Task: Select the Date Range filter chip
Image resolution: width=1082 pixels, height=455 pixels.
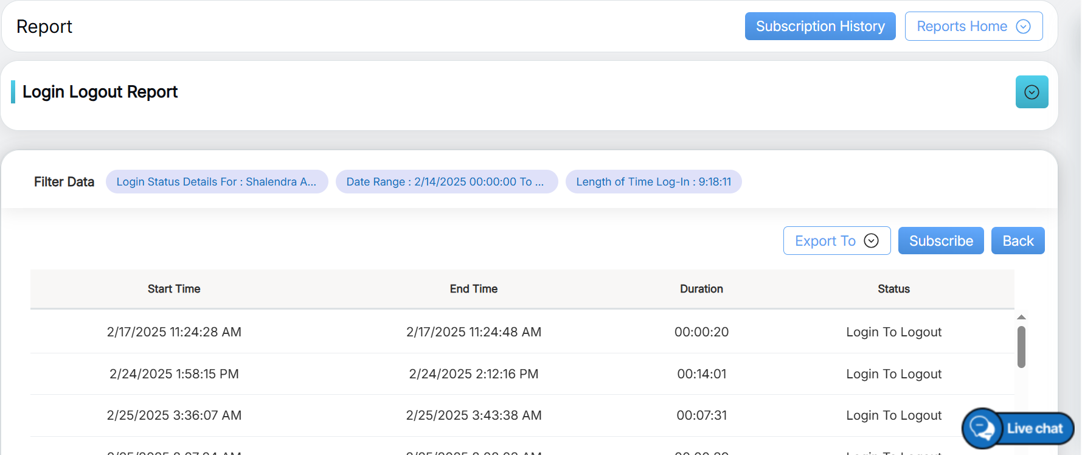Action: [446, 182]
